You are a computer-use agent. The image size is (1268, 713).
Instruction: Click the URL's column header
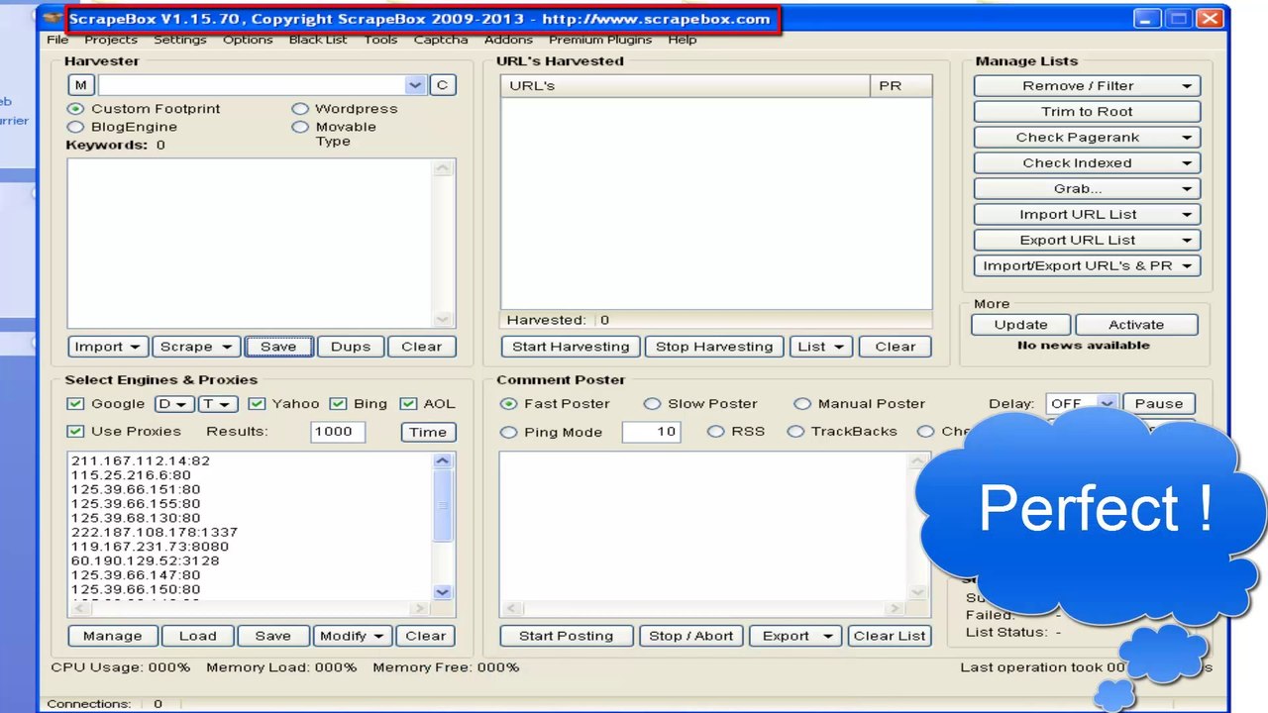pos(686,86)
